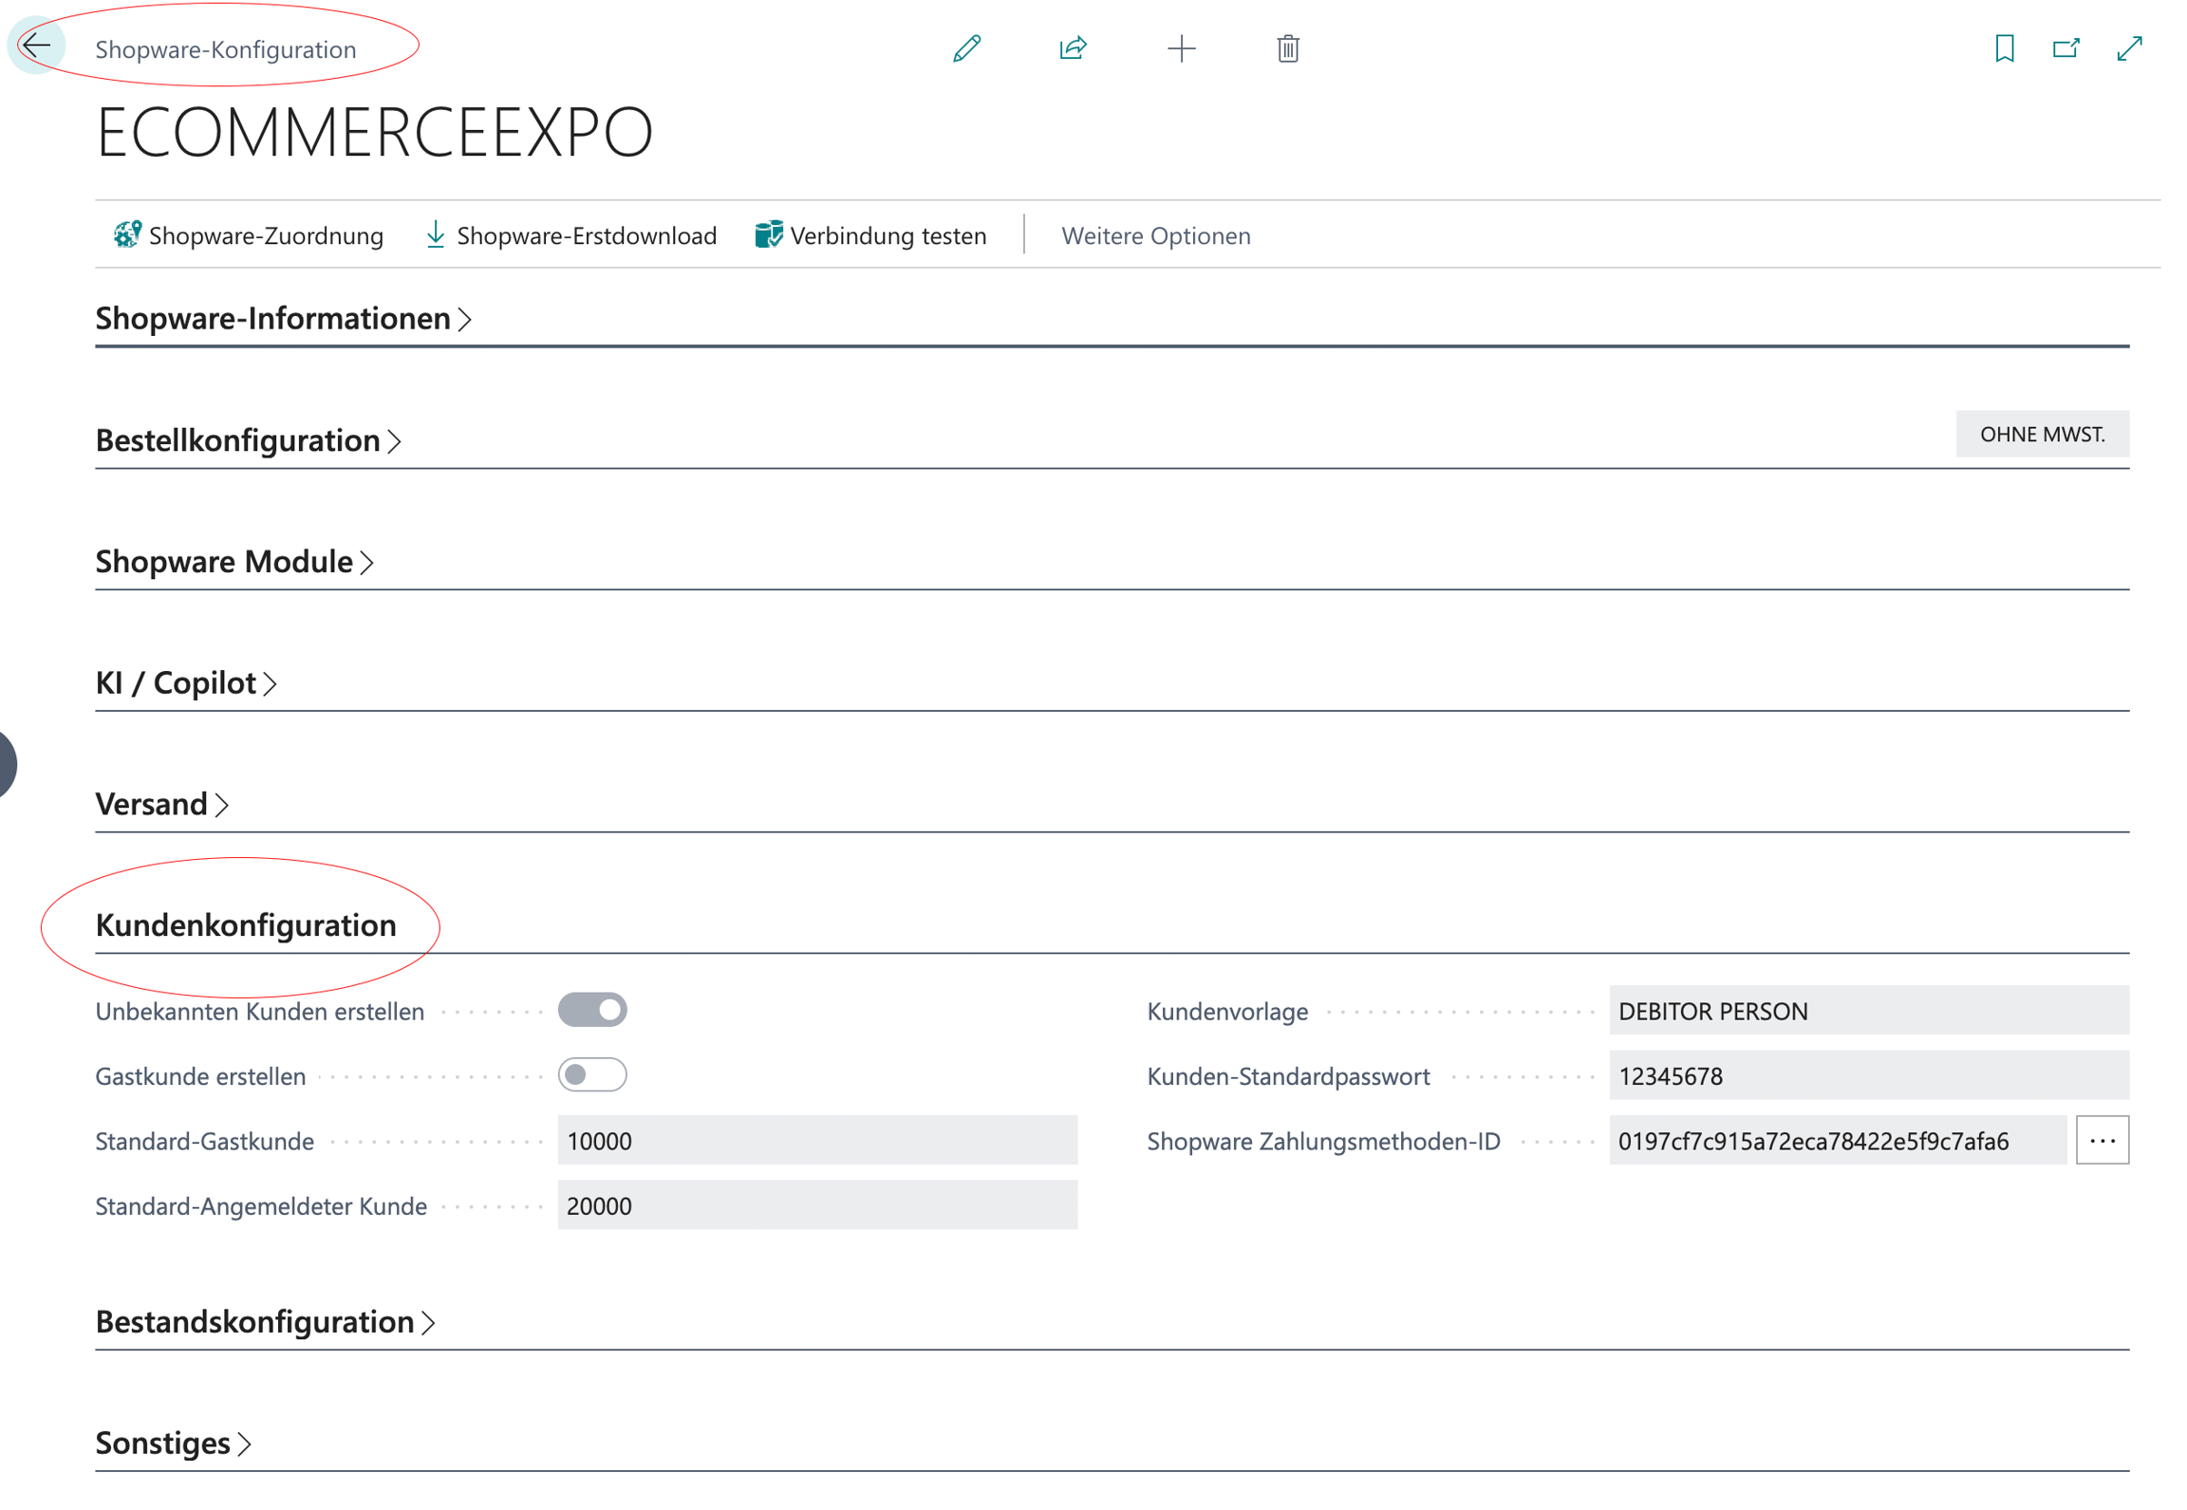Screen dimensions: 2187x1510
Task: Click the trash delete icon
Action: [1287, 48]
